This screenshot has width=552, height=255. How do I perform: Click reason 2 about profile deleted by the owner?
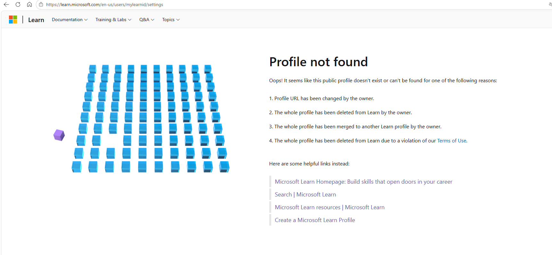(x=340, y=113)
